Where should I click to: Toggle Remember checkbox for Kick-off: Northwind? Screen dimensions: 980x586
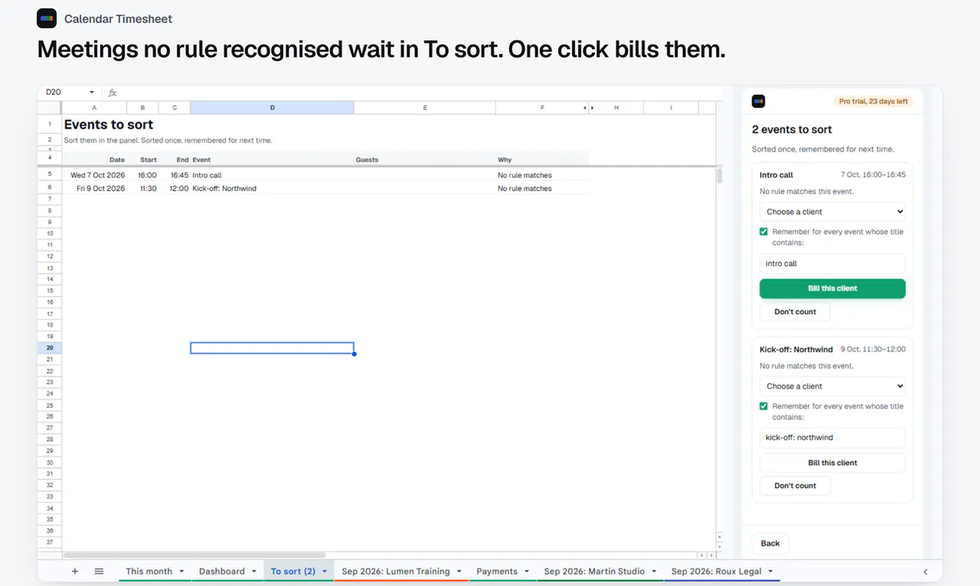[764, 406]
